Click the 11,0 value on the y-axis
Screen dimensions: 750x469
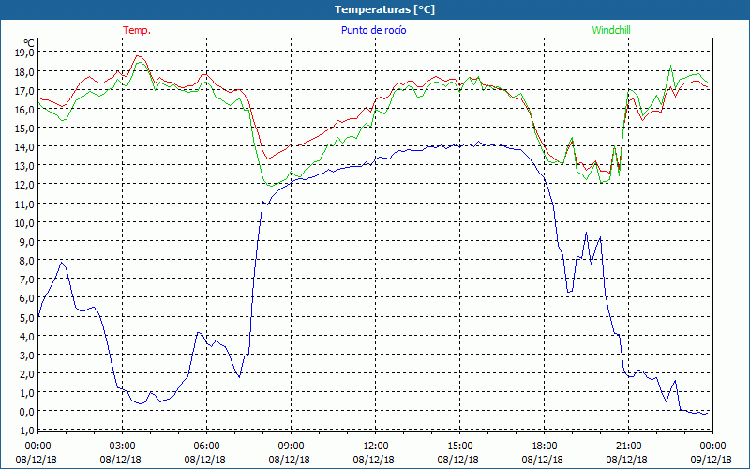[25, 204]
